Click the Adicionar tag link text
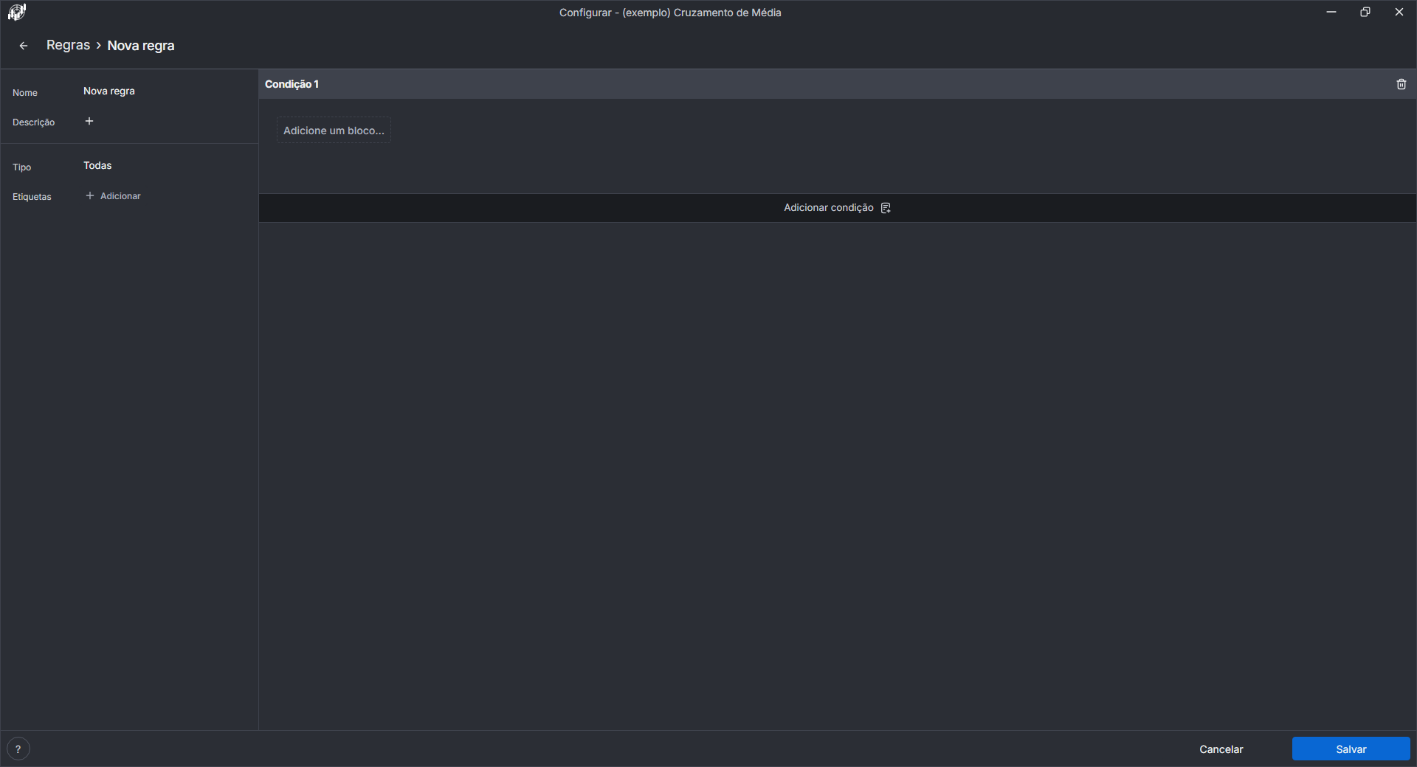This screenshot has height=767, width=1417. [120, 196]
